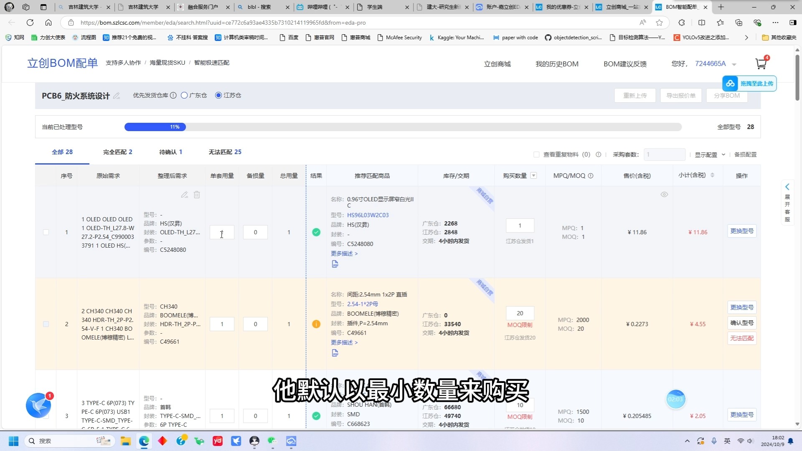This screenshot has height=451, width=802.
Task: Open 备损配置 settings link
Action: (745, 155)
